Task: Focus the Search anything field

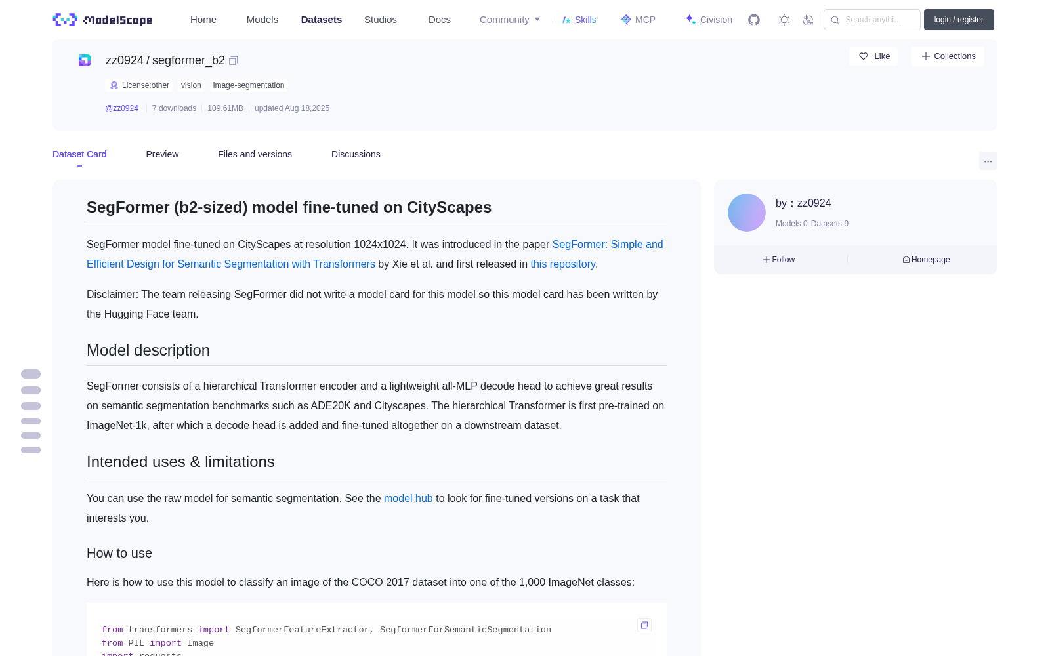Action: 872,20
